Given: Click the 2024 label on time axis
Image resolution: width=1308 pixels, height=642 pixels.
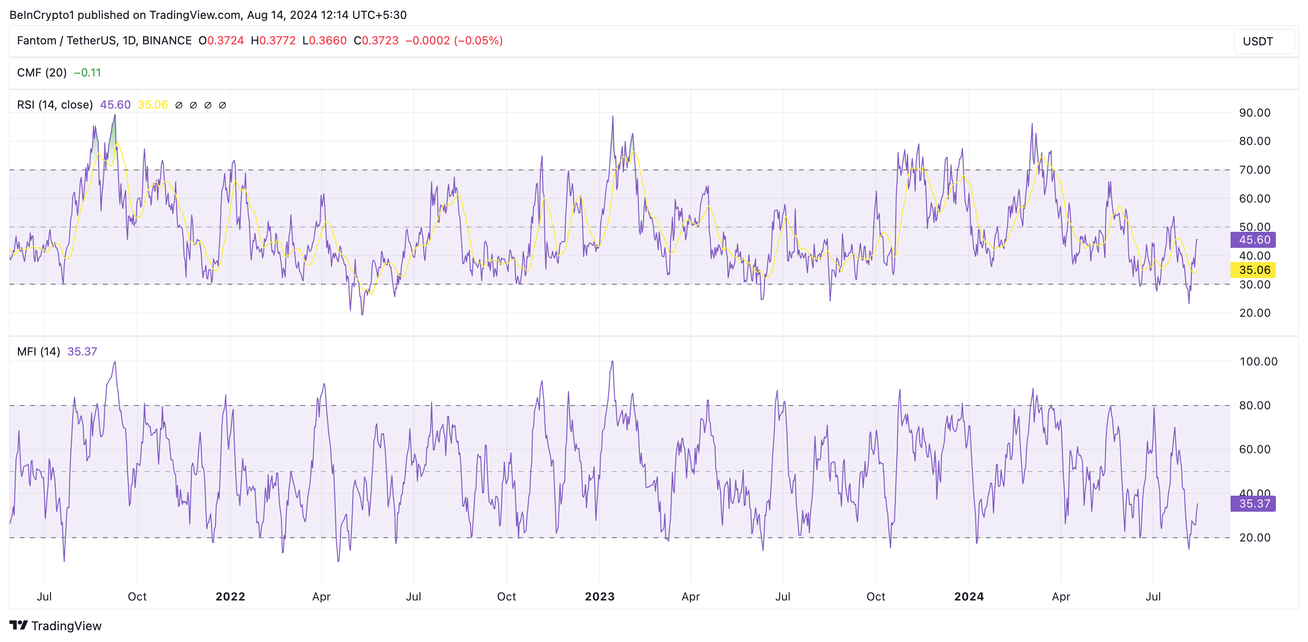Looking at the screenshot, I should [x=969, y=596].
